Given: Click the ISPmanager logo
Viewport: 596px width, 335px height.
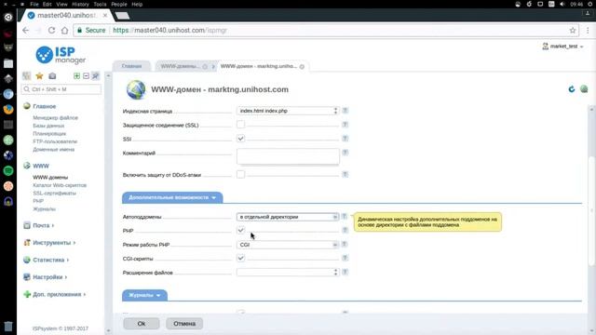Looking at the screenshot, I should (61, 55).
